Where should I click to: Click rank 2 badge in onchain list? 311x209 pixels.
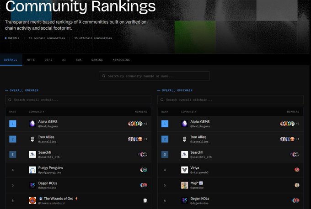[13, 139]
